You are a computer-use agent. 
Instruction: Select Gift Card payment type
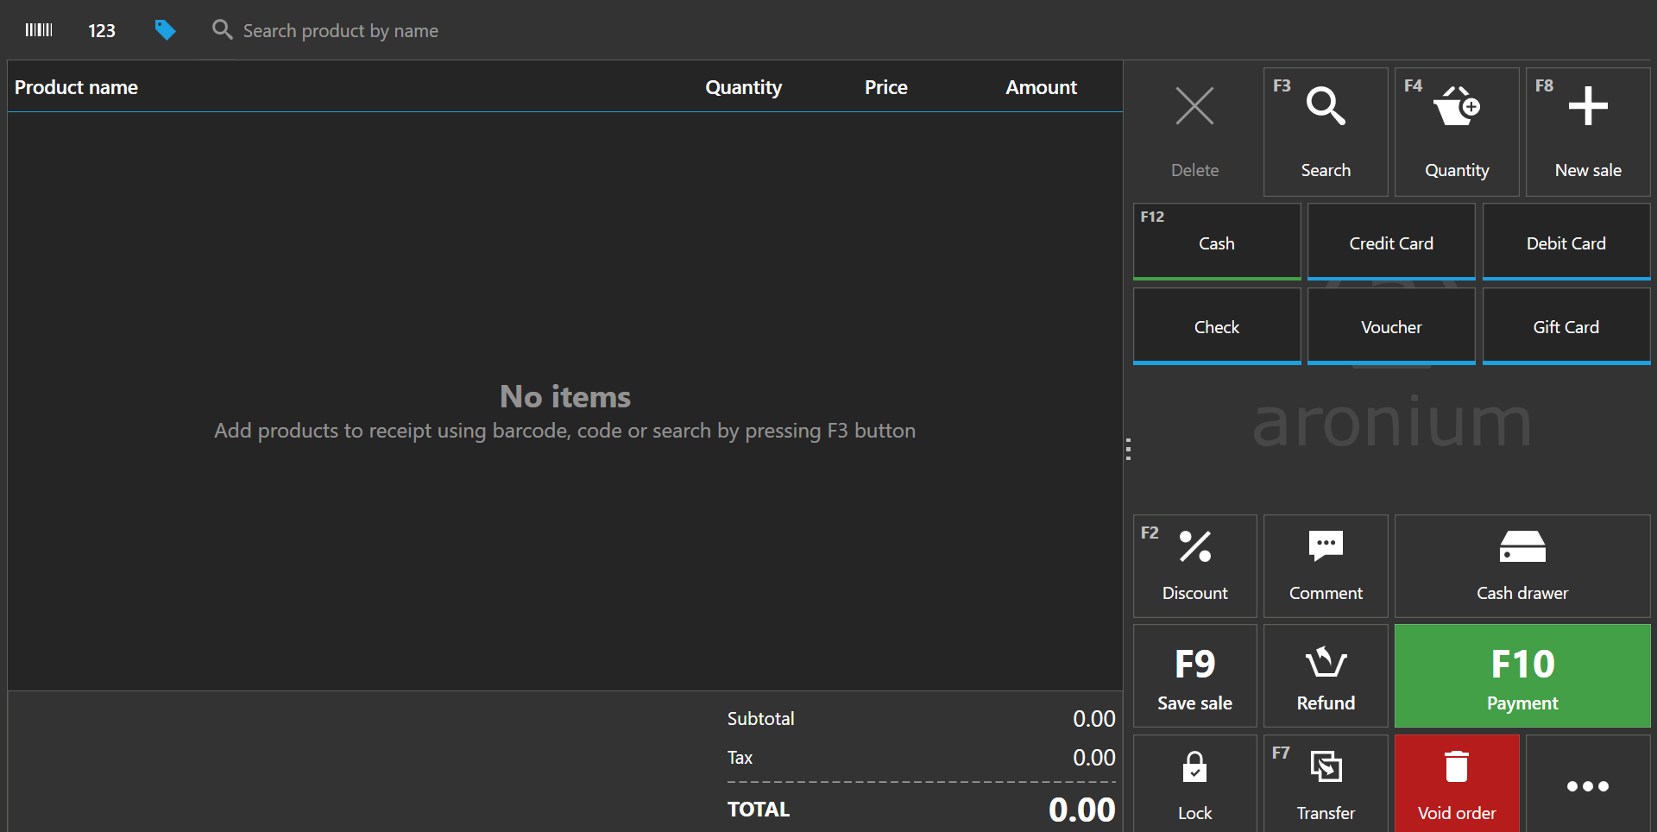tap(1566, 326)
